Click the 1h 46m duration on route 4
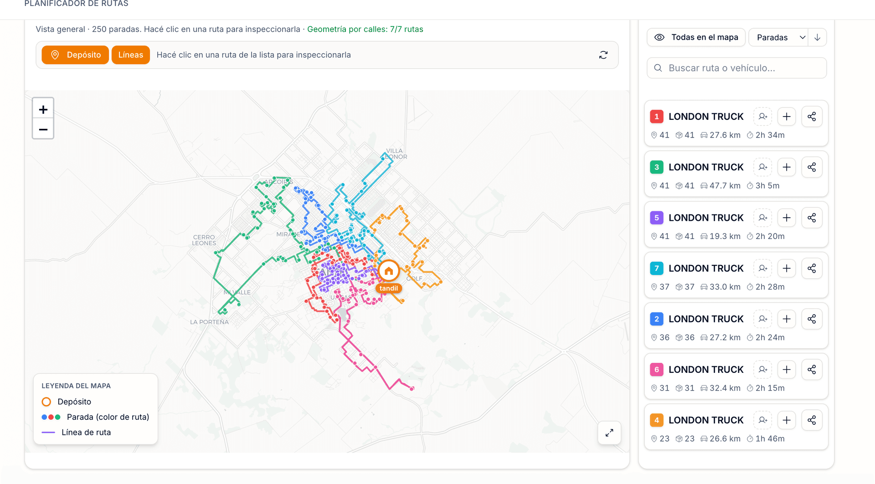This screenshot has height=484, width=875. coord(766,439)
